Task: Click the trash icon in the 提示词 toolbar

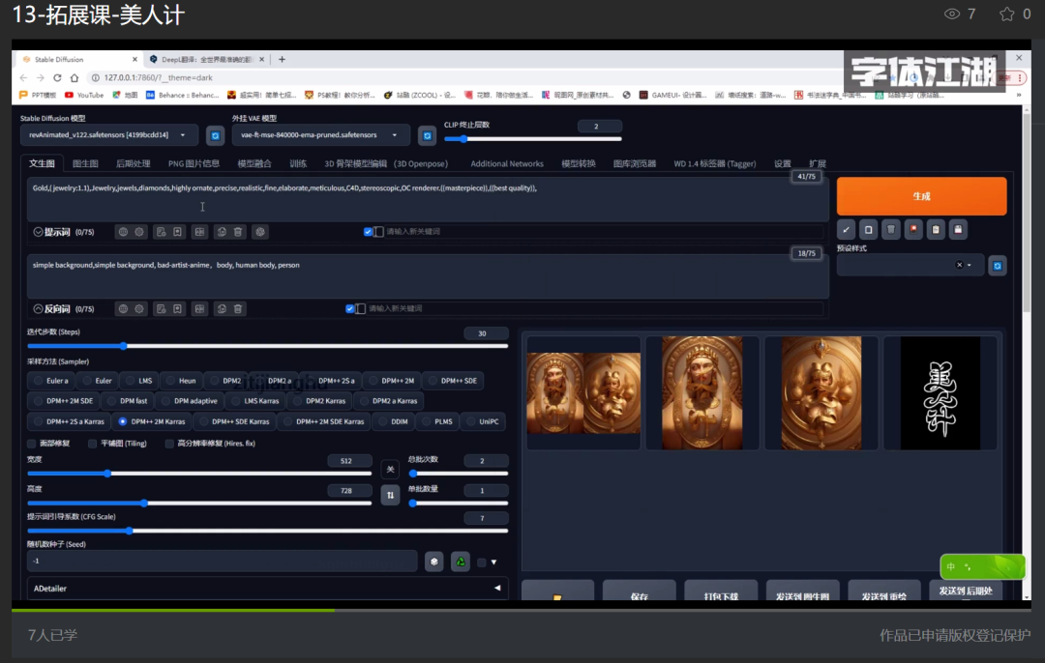Action: click(238, 232)
